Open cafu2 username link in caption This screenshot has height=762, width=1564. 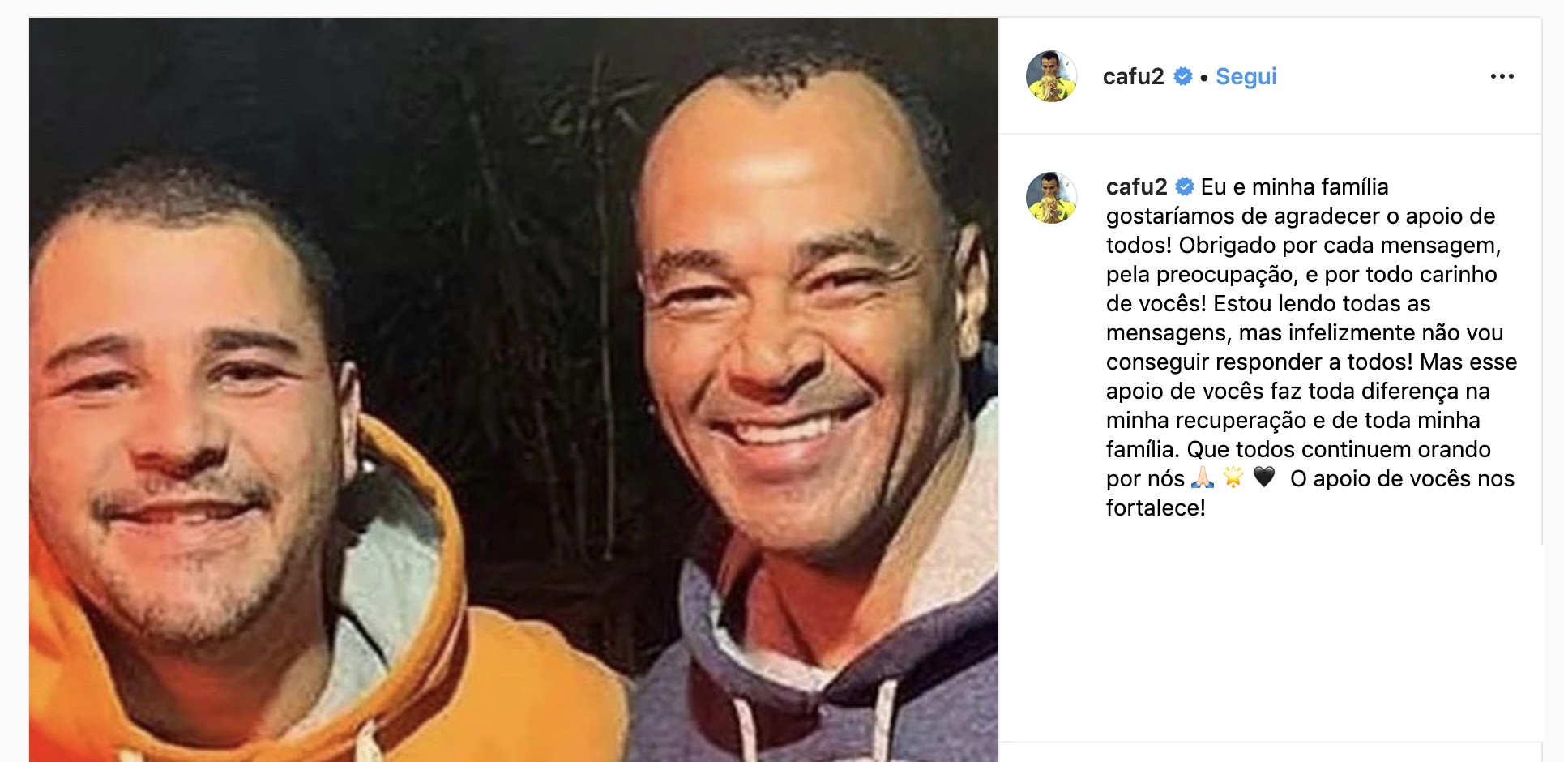[x=1136, y=186]
